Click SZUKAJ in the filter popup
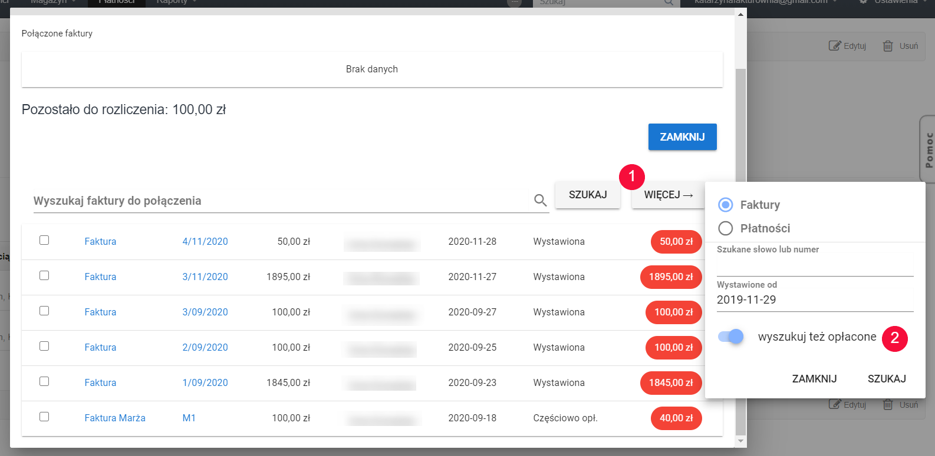The image size is (935, 456). point(886,379)
